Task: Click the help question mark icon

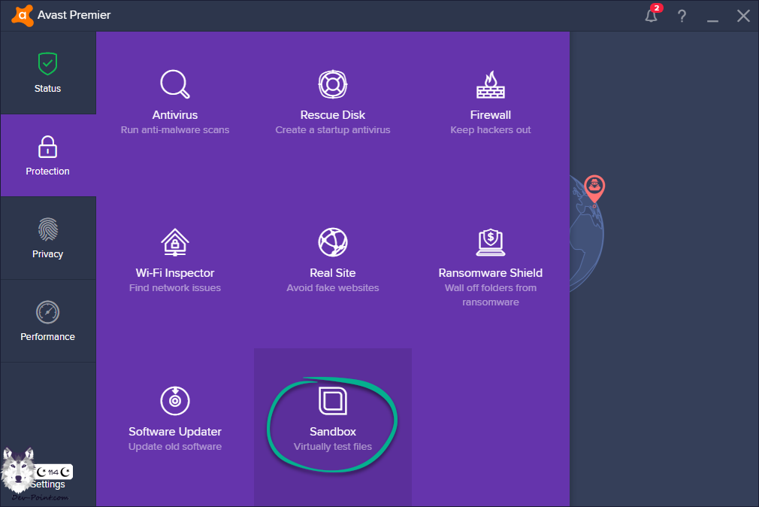Action: click(x=682, y=16)
